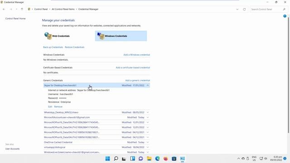Open network tray icon
The image size is (290, 163).
tap(261, 158)
